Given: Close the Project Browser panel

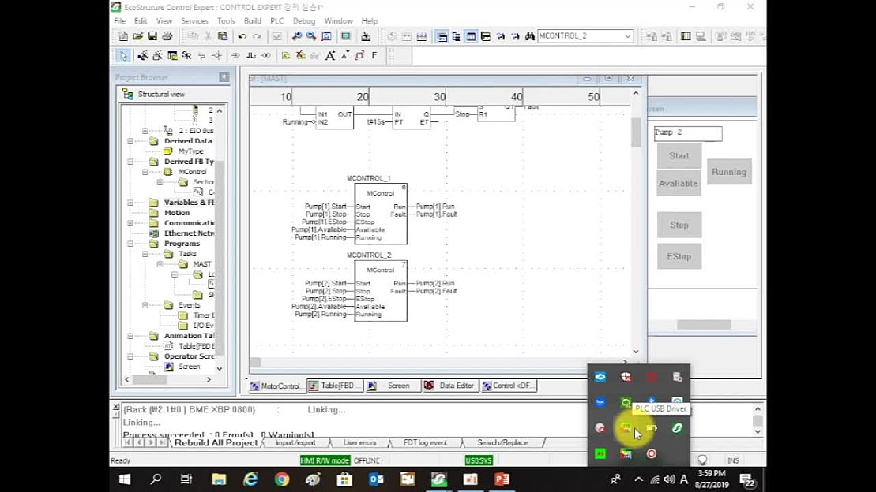Looking at the screenshot, I should 224,77.
